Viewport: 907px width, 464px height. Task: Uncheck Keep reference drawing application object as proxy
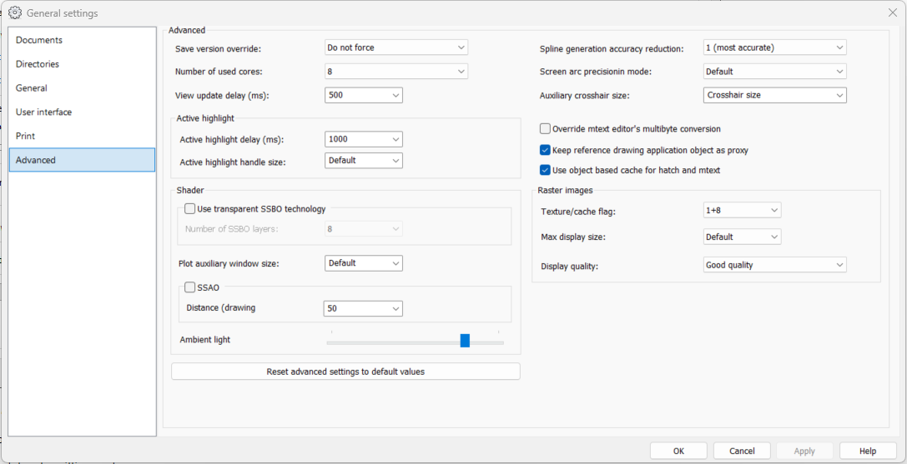[545, 151]
